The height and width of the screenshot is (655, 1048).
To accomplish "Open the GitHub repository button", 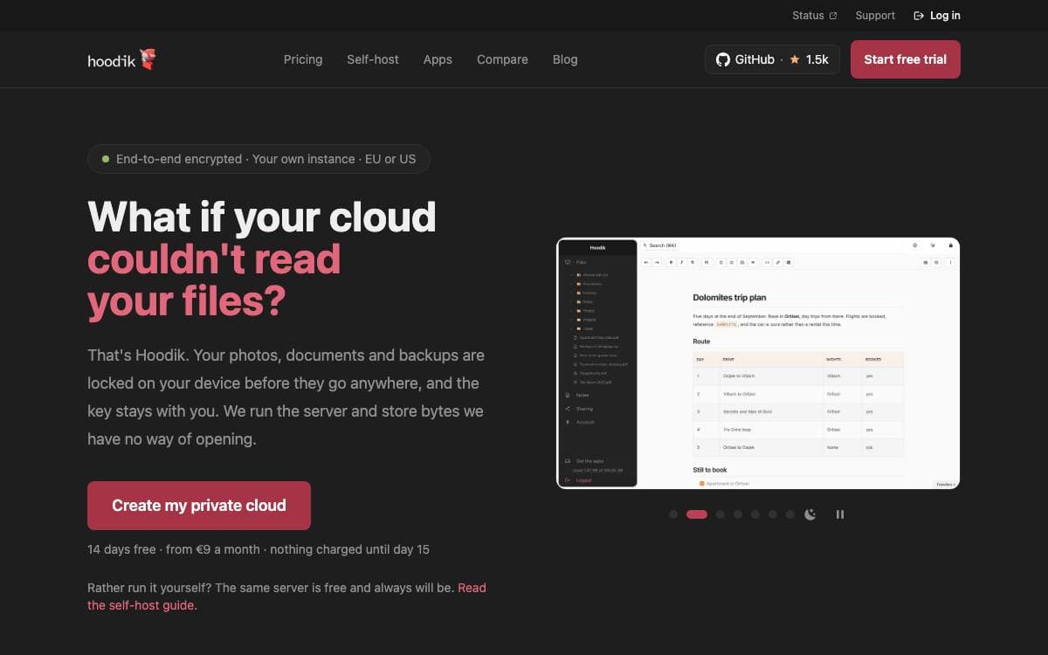I will click(772, 59).
